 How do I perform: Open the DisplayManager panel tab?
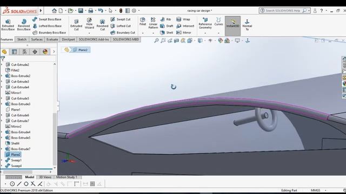click(45, 52)
